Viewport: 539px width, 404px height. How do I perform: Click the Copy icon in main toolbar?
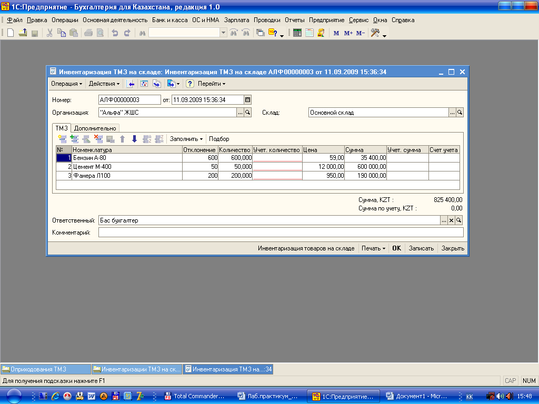tap(62, 33)
